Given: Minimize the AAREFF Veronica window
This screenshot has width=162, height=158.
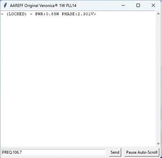Looking at the screenshot, I should [123, 5].
